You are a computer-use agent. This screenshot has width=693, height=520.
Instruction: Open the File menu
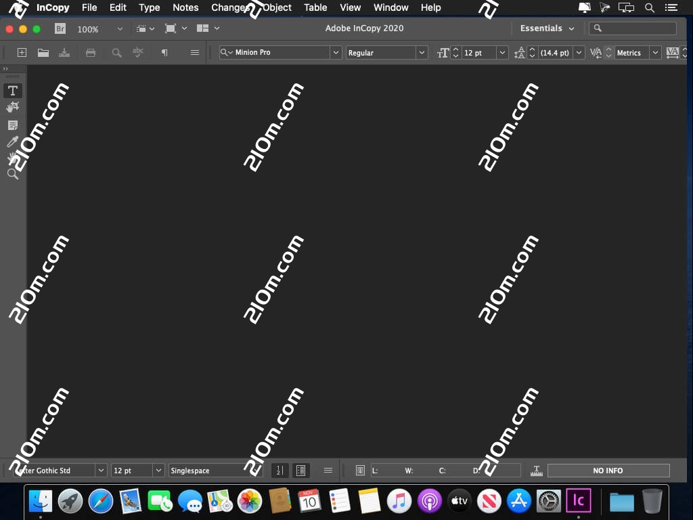89,7
